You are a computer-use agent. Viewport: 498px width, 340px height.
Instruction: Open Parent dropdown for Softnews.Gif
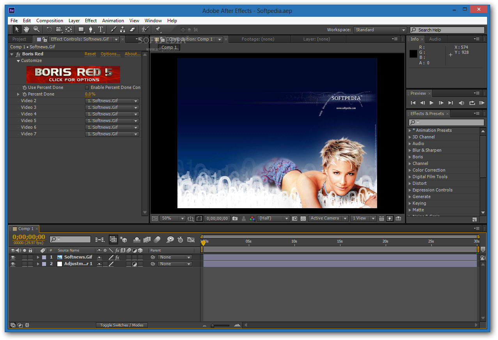[175, 257]
